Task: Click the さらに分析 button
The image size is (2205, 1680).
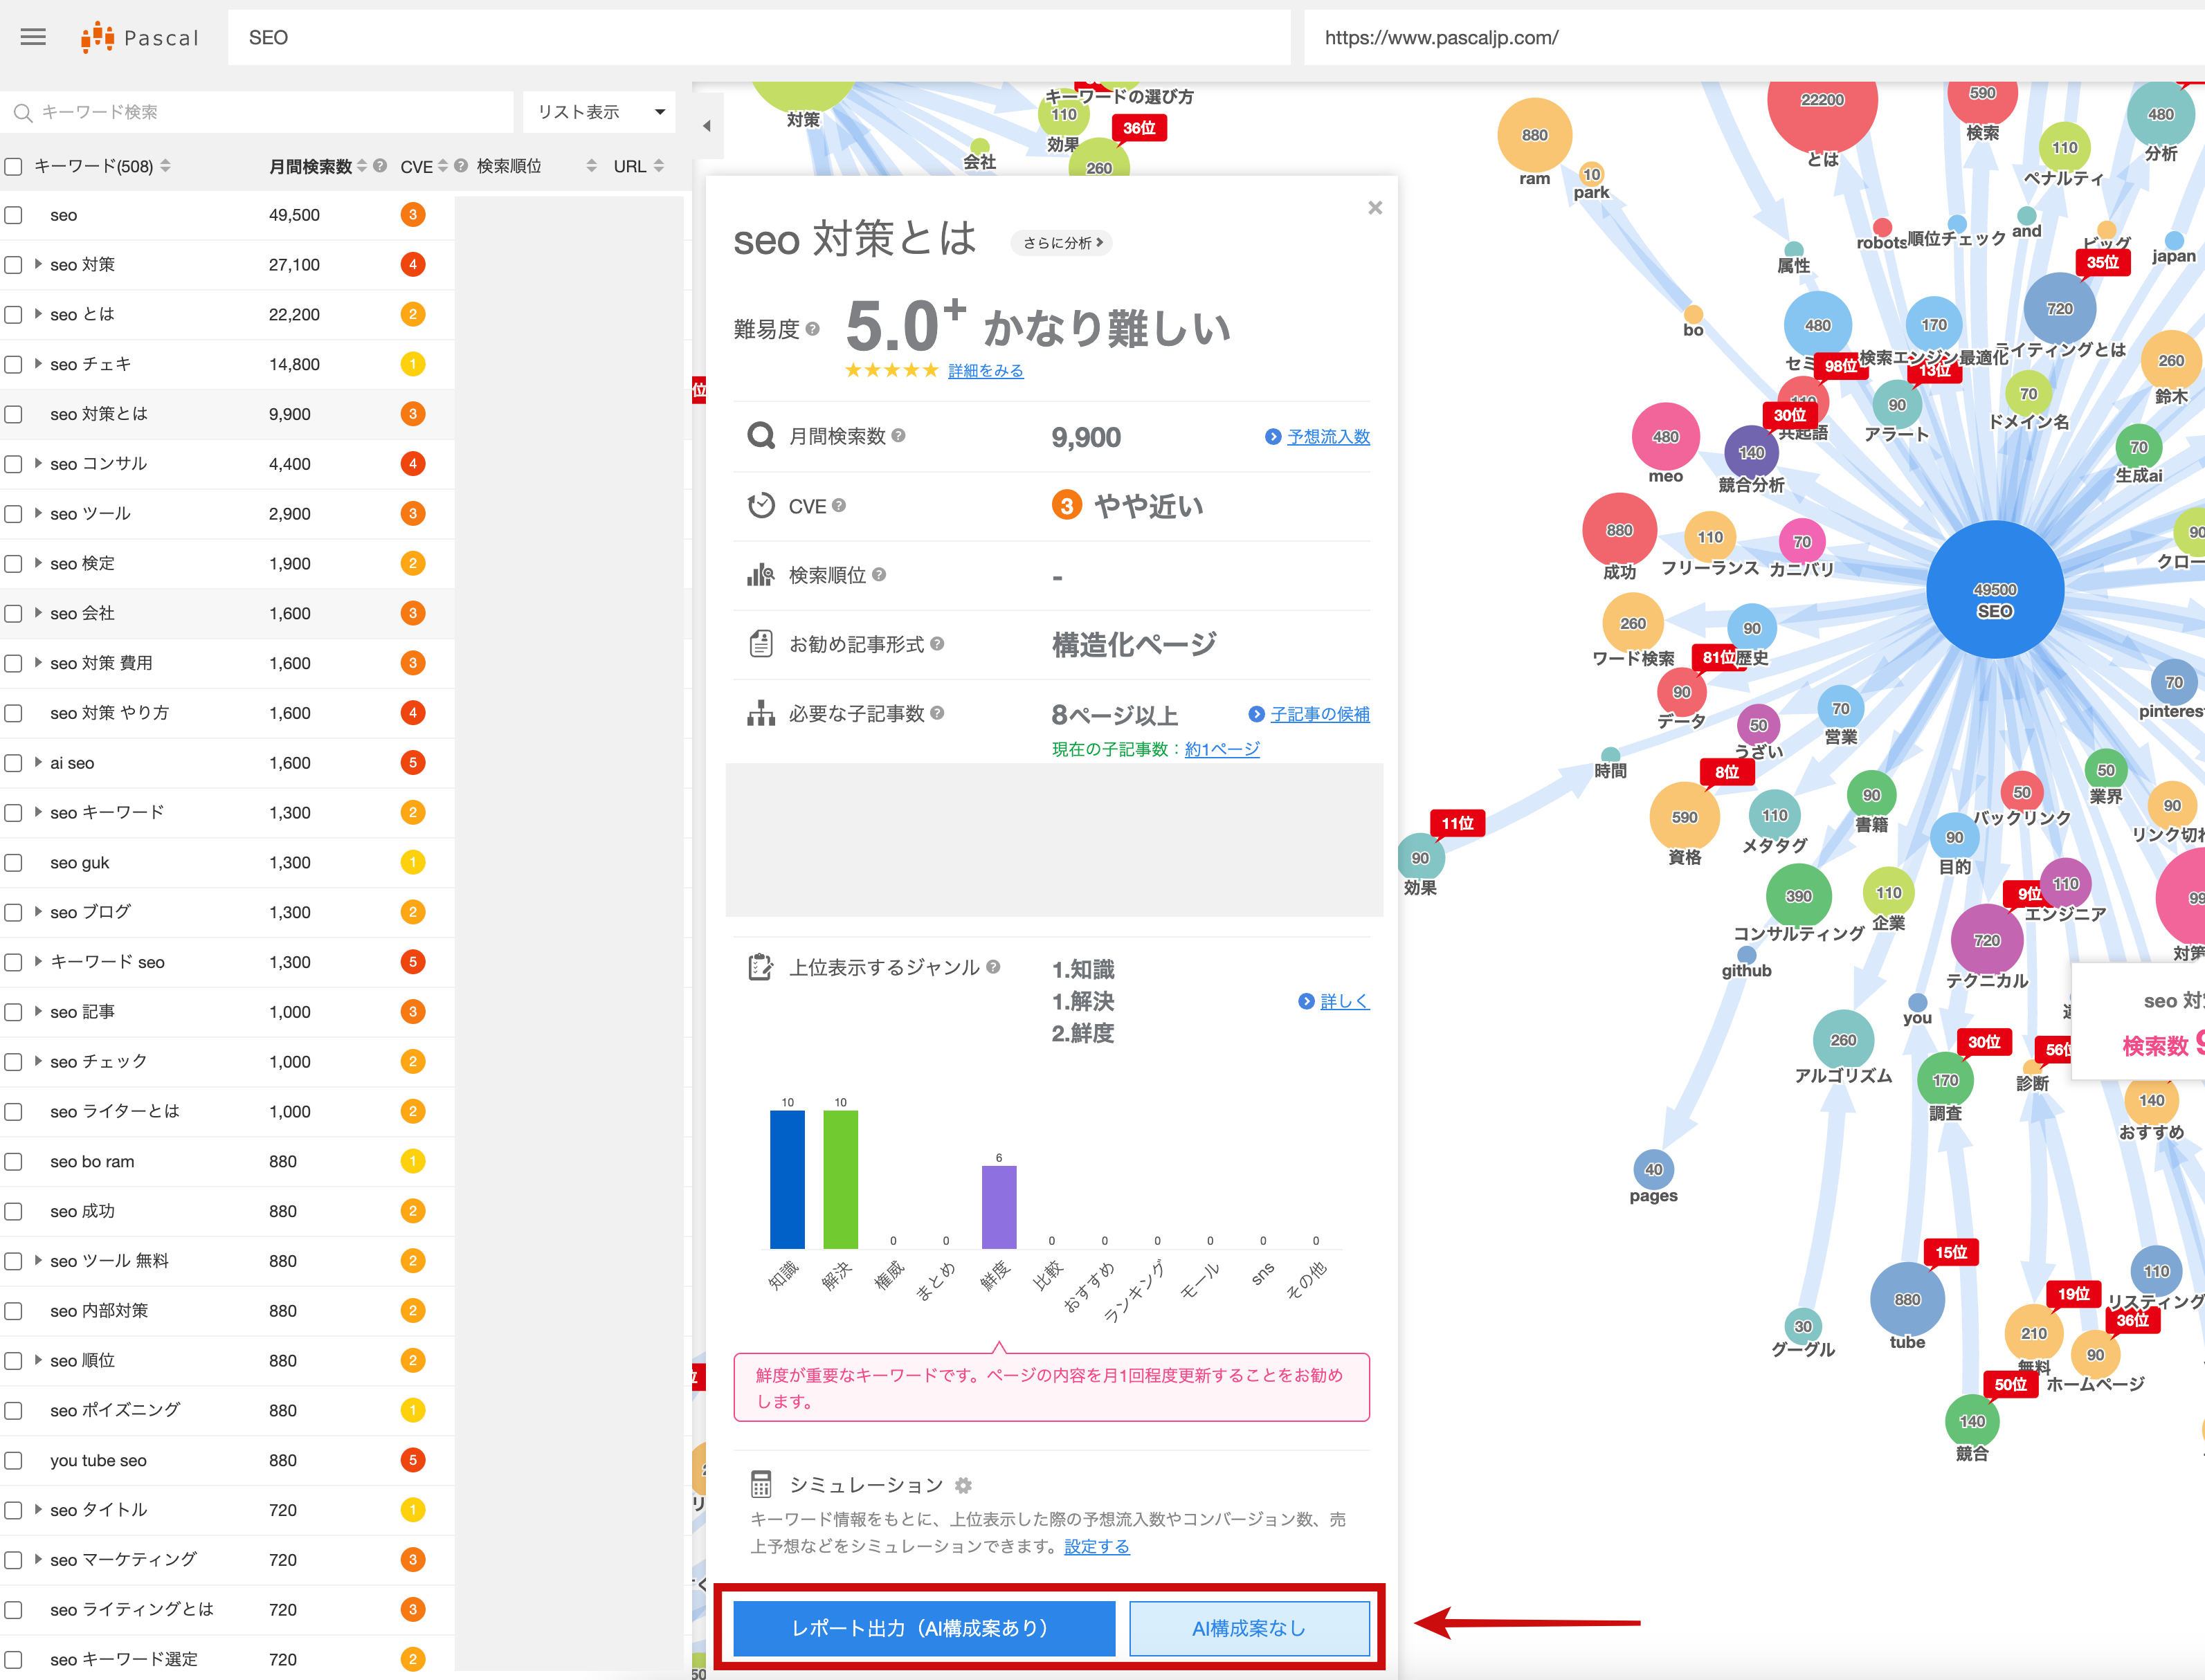Action: pyautogui.click(x=1063, y=243)
